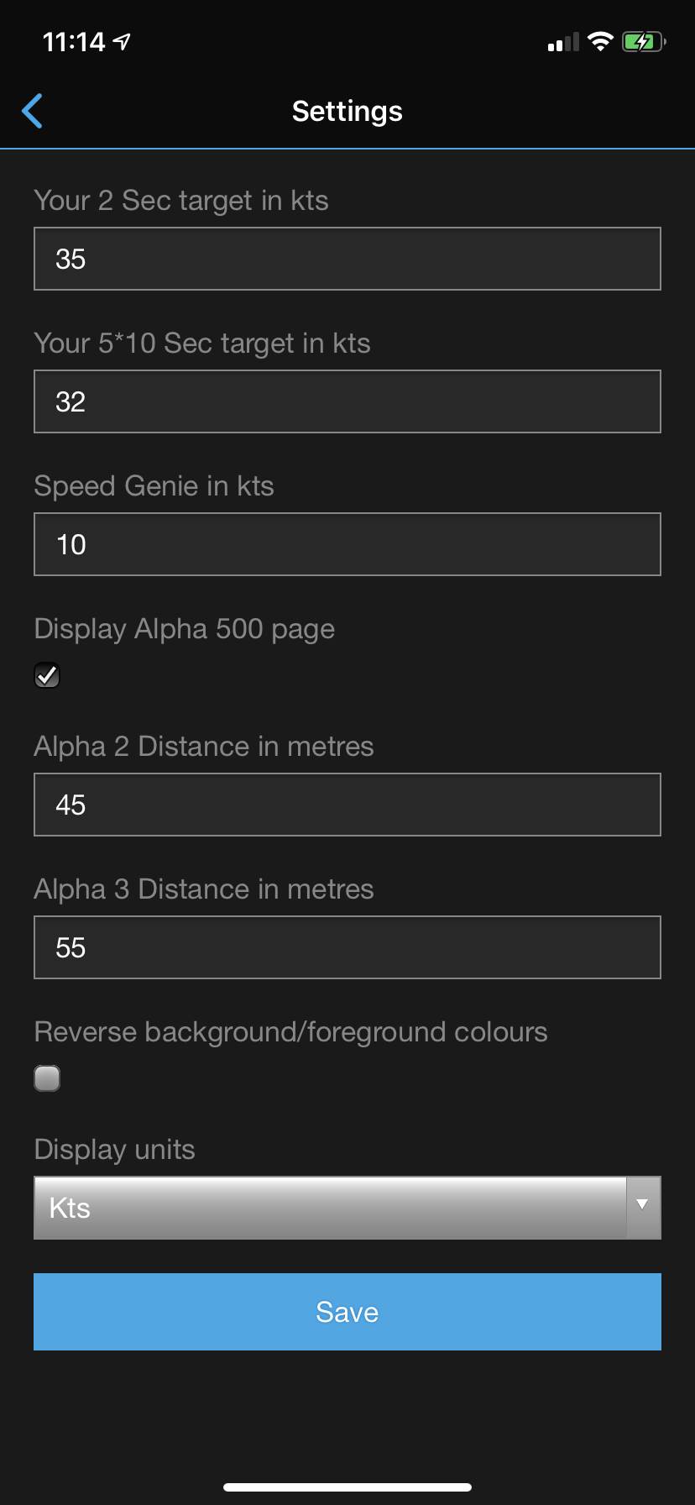
Task: Tap the Settings page title
Action: click(x=347, y=111)
